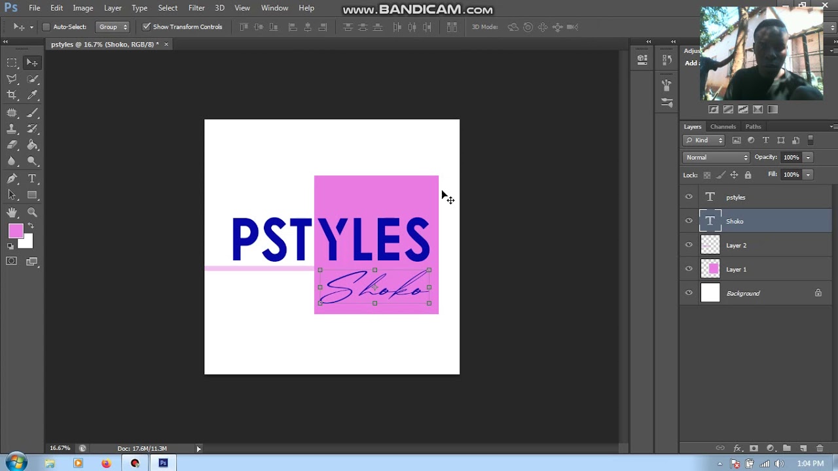Open the Normal blend mode dropdown
This screenshot has height=471, width=838.
pos(716,157)
